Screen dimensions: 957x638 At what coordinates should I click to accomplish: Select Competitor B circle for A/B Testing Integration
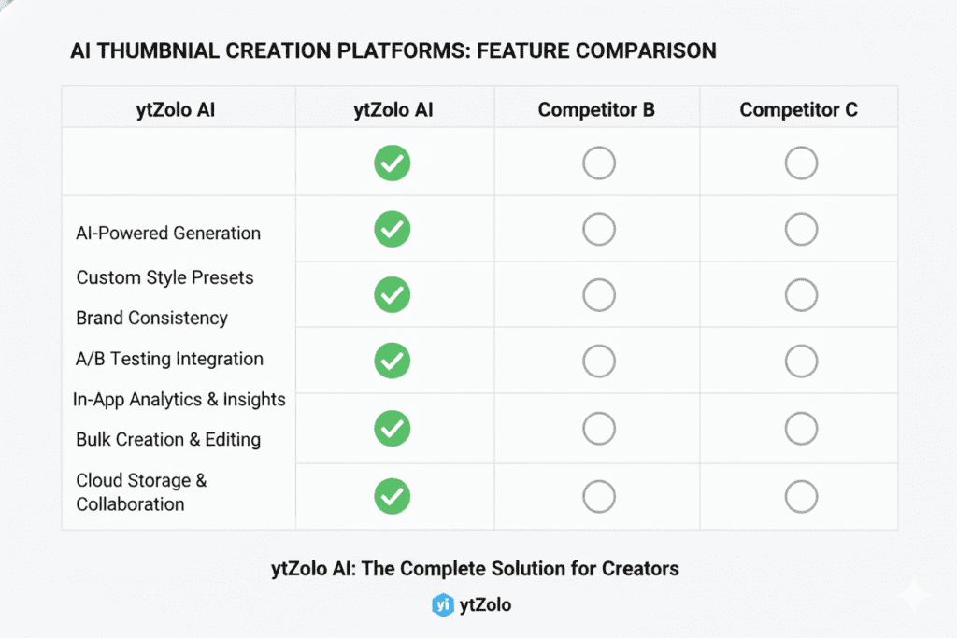pyautogui.click(x=599, y=361)
